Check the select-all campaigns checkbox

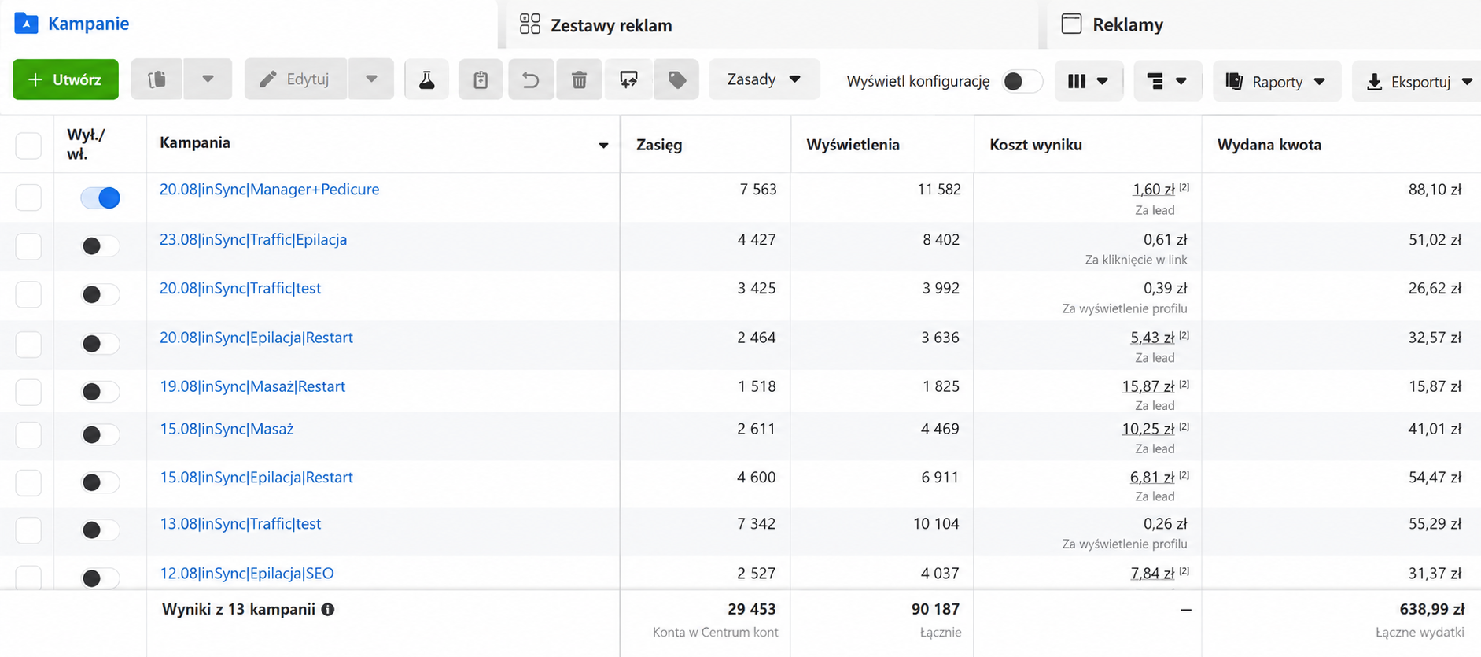click(x=28, y=146)
